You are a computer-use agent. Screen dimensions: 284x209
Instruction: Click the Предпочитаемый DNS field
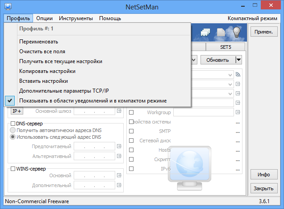click(x=94, y=146)
